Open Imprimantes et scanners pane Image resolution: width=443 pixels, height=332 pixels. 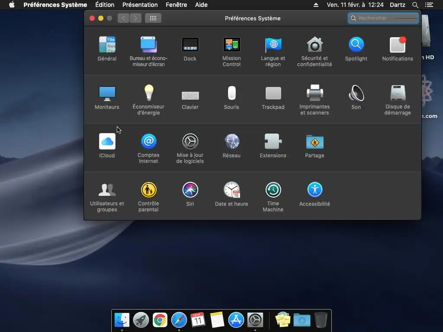pos(315,100)
